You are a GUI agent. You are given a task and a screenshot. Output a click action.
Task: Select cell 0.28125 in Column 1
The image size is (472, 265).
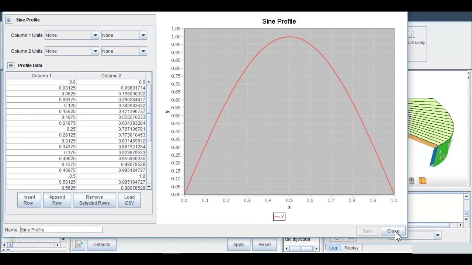click(x=41, y=135)
